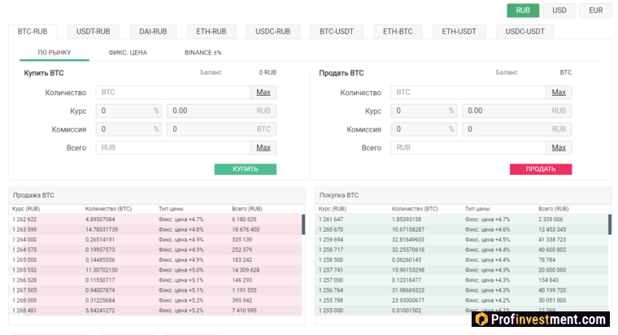
Task: Select sell order at rate 1 268 000
Action: click(155, 301)
